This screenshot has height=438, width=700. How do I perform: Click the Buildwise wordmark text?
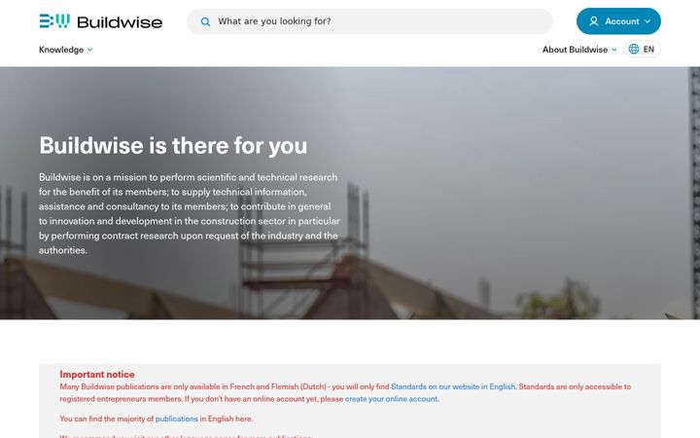click(x=120, y=21)
